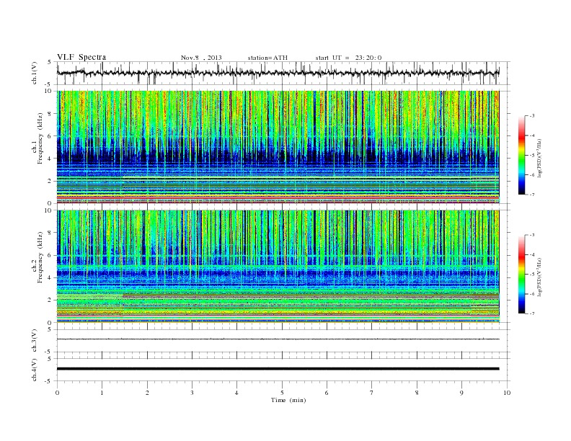Click inside the ch.1 spectrogram panel

click(x=278, y=147)
